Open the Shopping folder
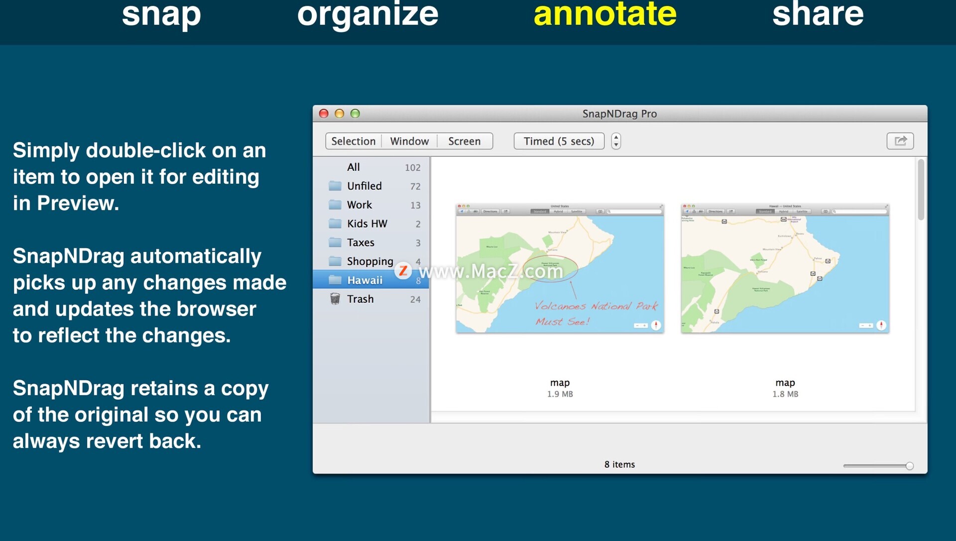 (371, 261)
